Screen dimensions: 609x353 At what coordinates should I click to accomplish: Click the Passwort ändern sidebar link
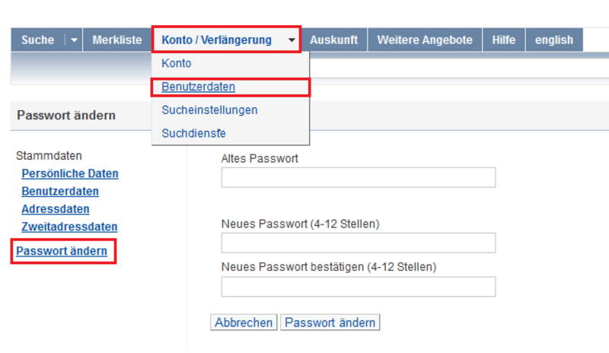pyautogui.click(x=62, y=251)
